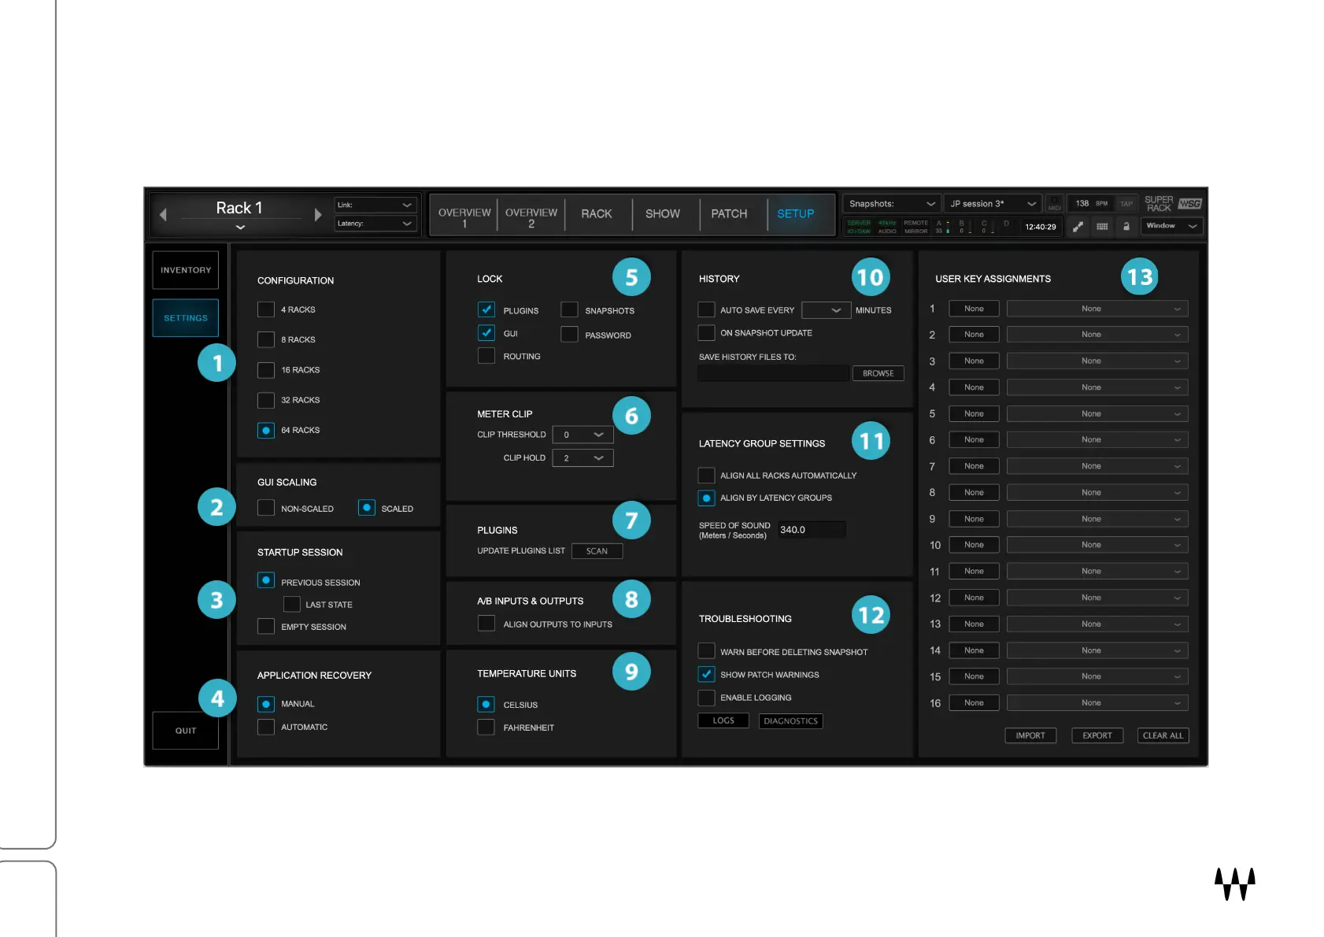Viewport: 1324px width, 937px height.
Task: Edit Speed of Sound value field
Action: [x=812, y=530]
